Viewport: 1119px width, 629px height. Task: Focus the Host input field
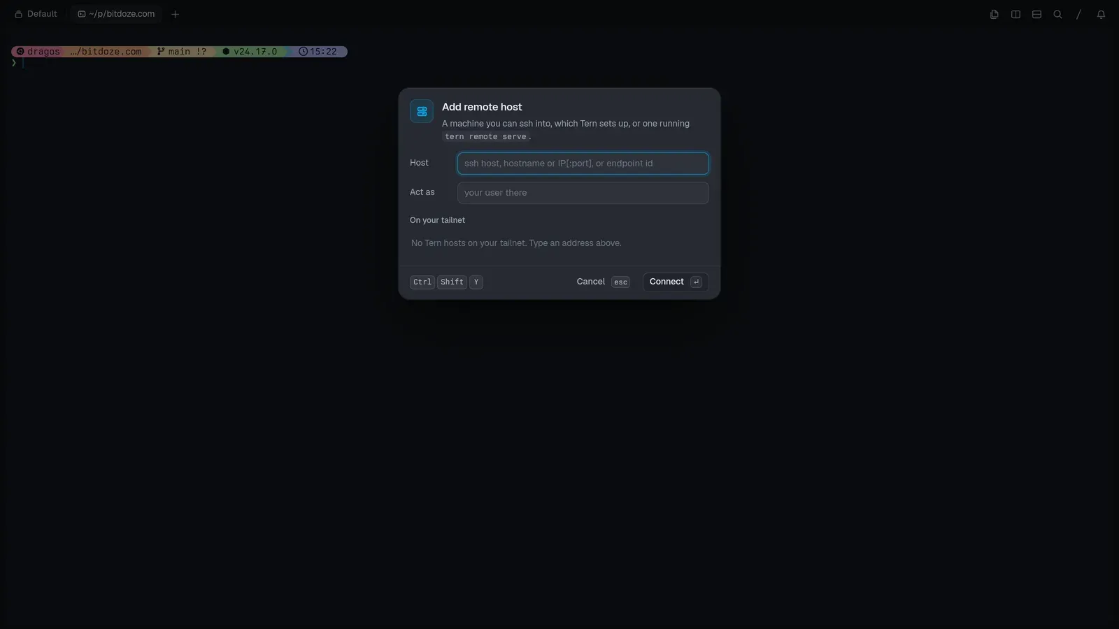pos(583,164)
